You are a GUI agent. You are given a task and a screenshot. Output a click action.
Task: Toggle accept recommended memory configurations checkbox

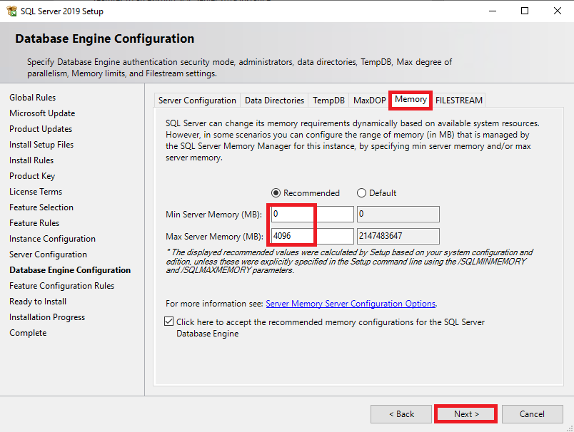(x=168, y=322)
